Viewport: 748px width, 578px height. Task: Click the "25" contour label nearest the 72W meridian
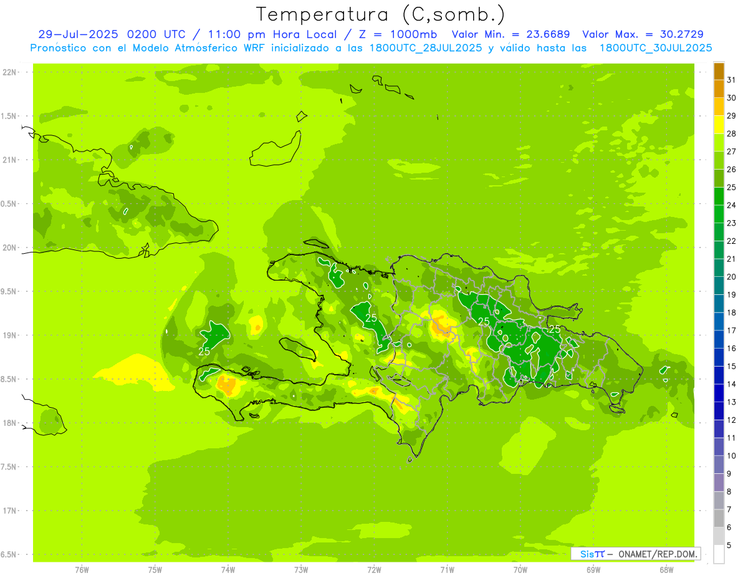[371, 318]
